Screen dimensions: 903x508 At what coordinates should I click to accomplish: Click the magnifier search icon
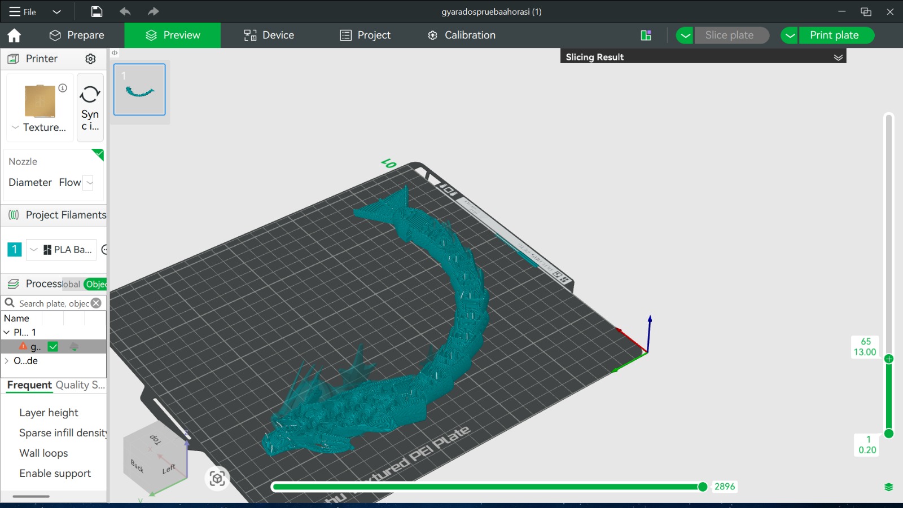10,303
